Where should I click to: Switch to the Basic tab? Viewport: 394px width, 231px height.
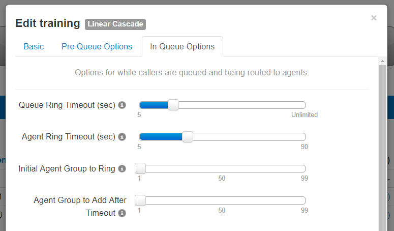(x=34, y=46)
